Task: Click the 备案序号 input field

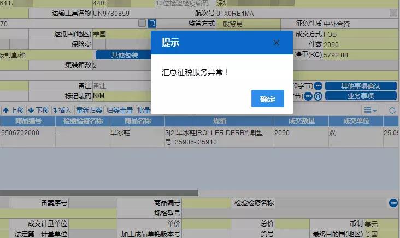Action: [92, 203]
